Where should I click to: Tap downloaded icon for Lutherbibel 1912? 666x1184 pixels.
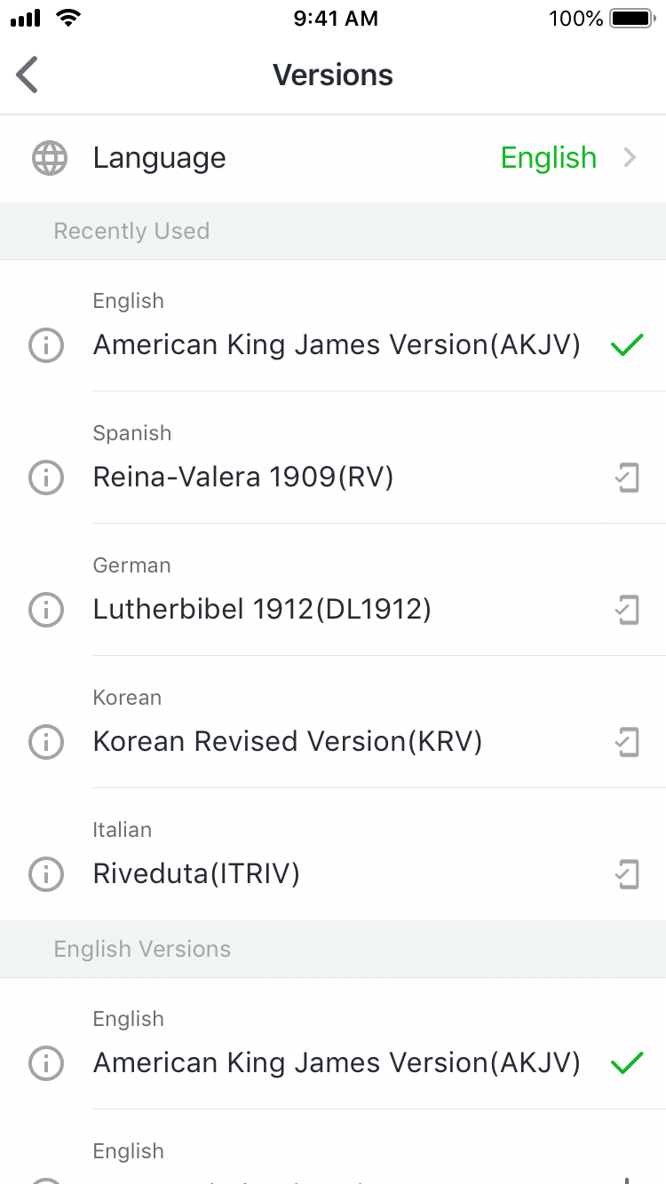point(627,610)
